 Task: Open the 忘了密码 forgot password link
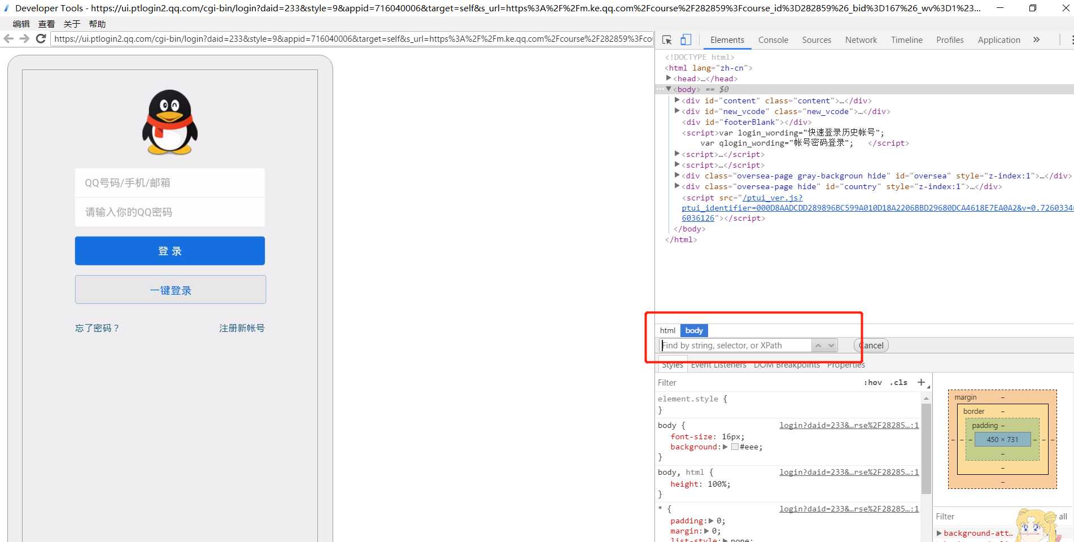tap(97, 328)
